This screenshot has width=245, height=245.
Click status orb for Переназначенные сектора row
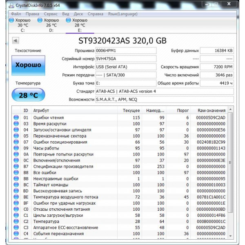(16, 136)
